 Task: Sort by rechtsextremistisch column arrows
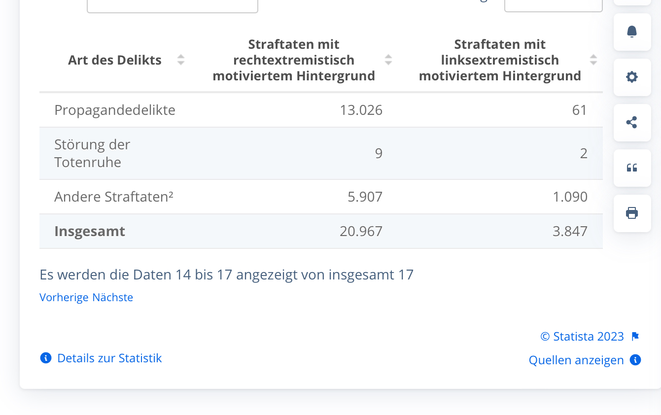388,60
